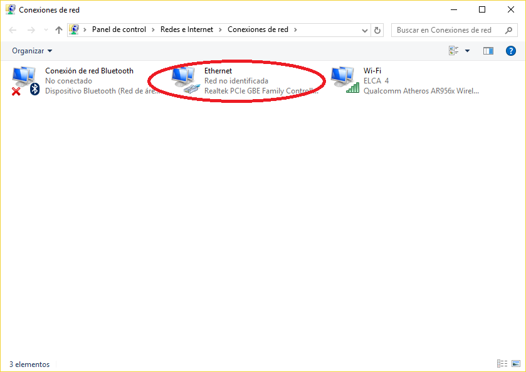
Task: Toggle the preview pane
Action: pyautogui.click(x=488, y=51)
